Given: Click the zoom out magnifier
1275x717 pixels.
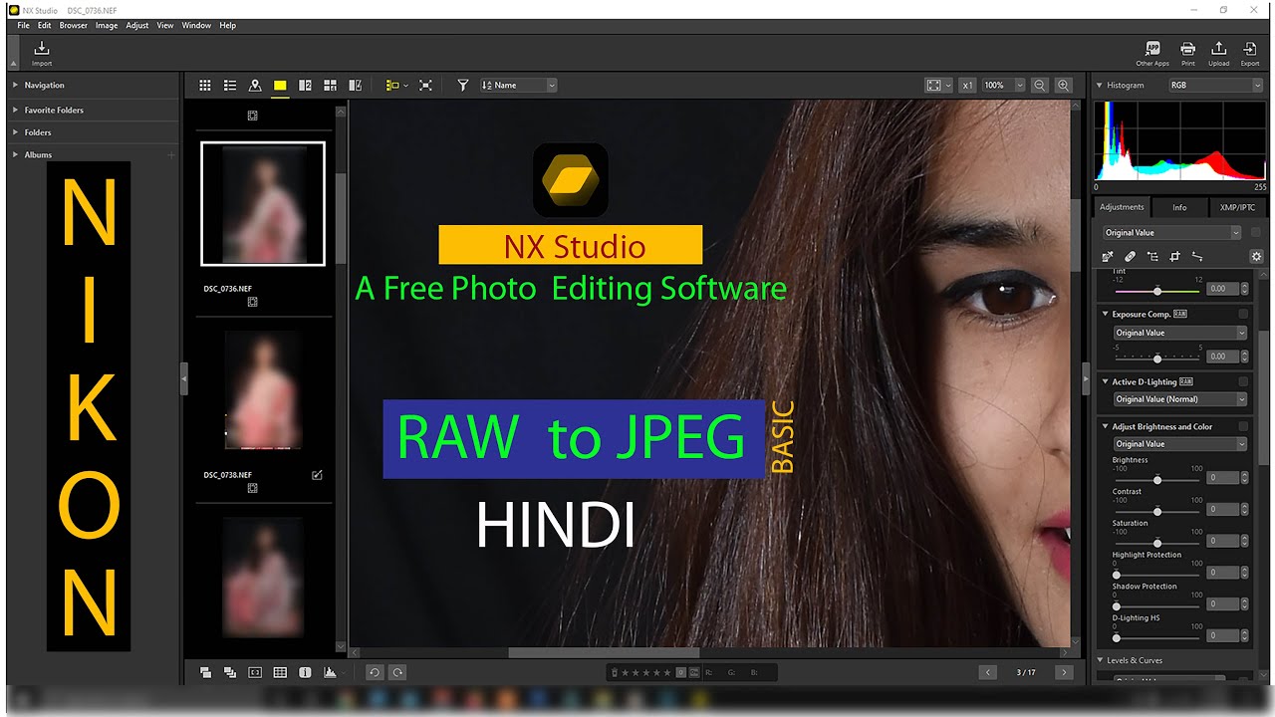Looking at the screenshot, I should 1040,86.
